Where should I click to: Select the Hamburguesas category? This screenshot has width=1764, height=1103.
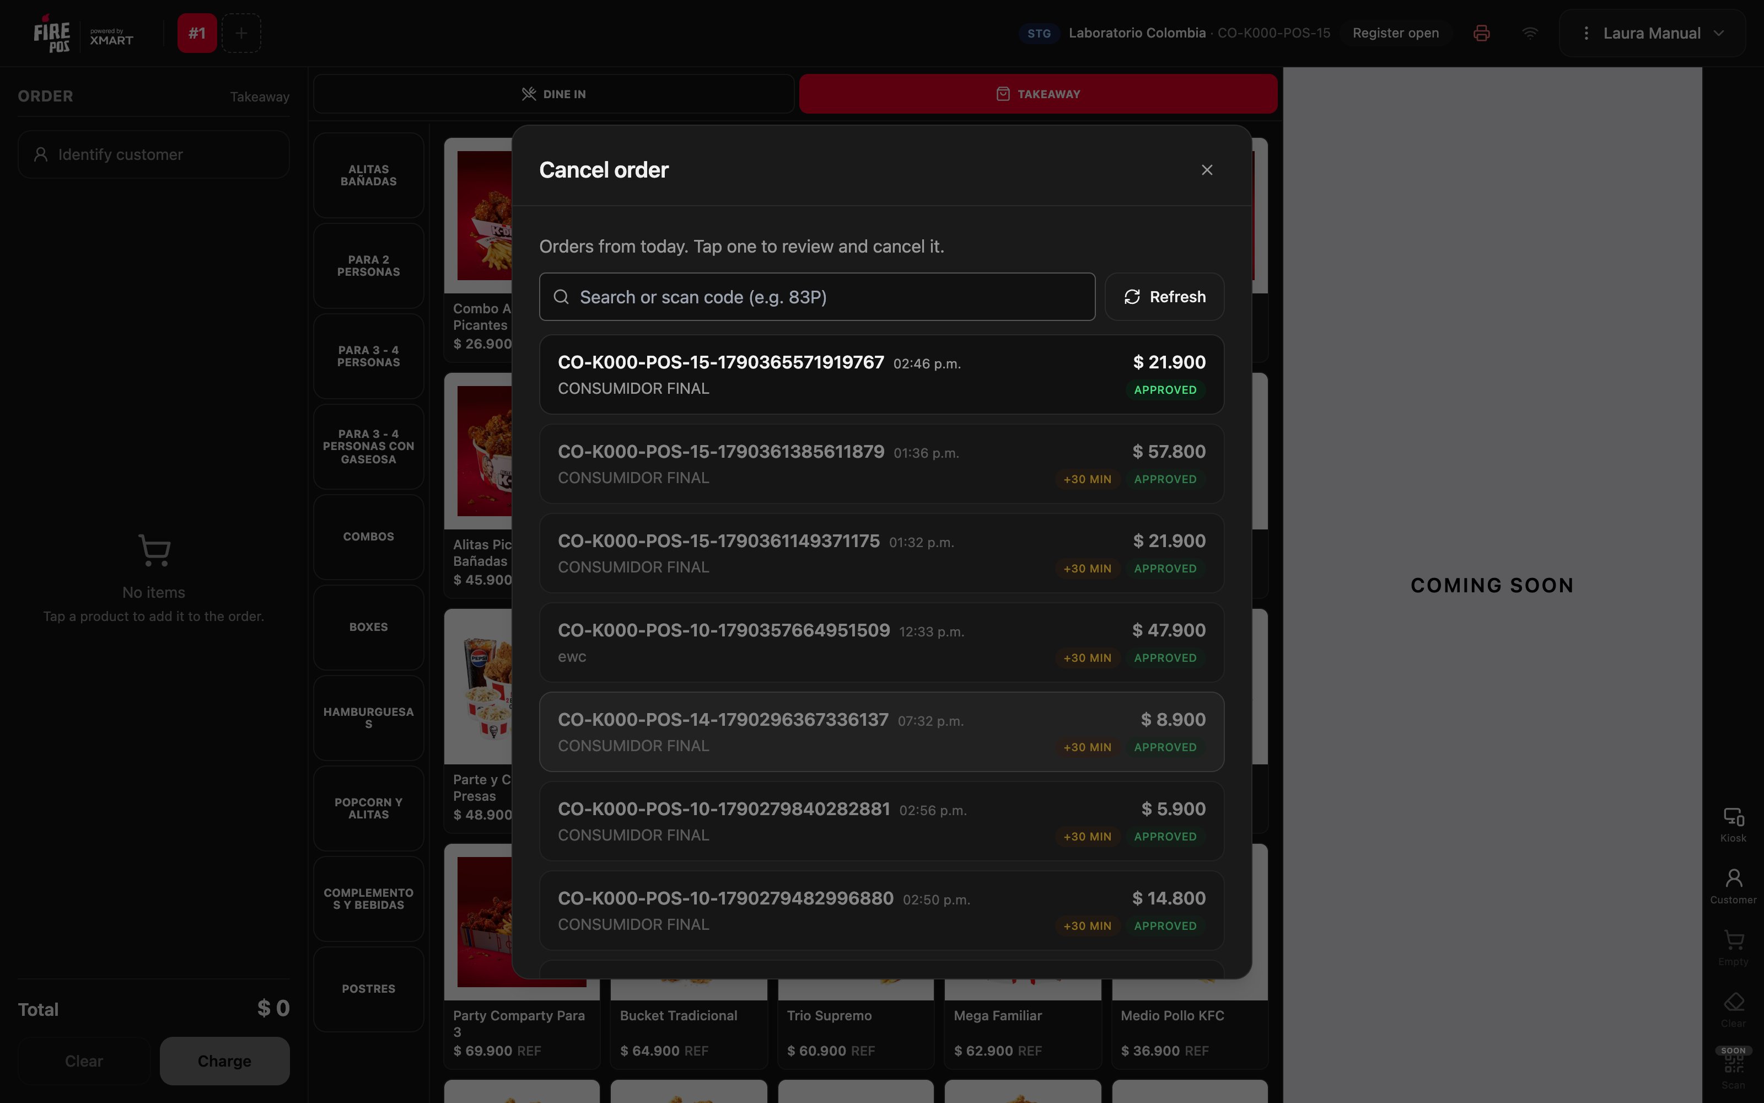(369, 718)
